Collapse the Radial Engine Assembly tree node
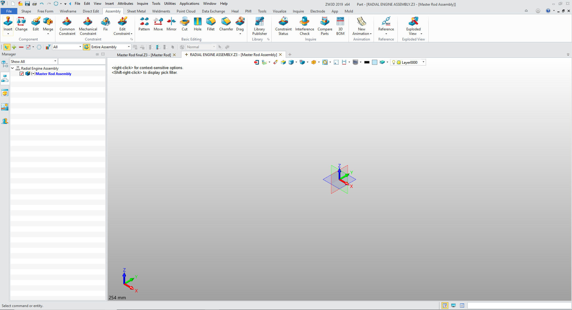Screen dimensions: 572x310 [13, 68]
